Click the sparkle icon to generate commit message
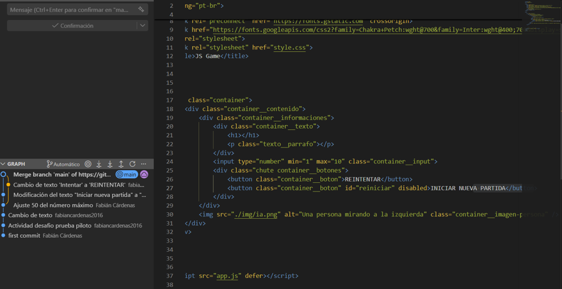 coord(141,10)
